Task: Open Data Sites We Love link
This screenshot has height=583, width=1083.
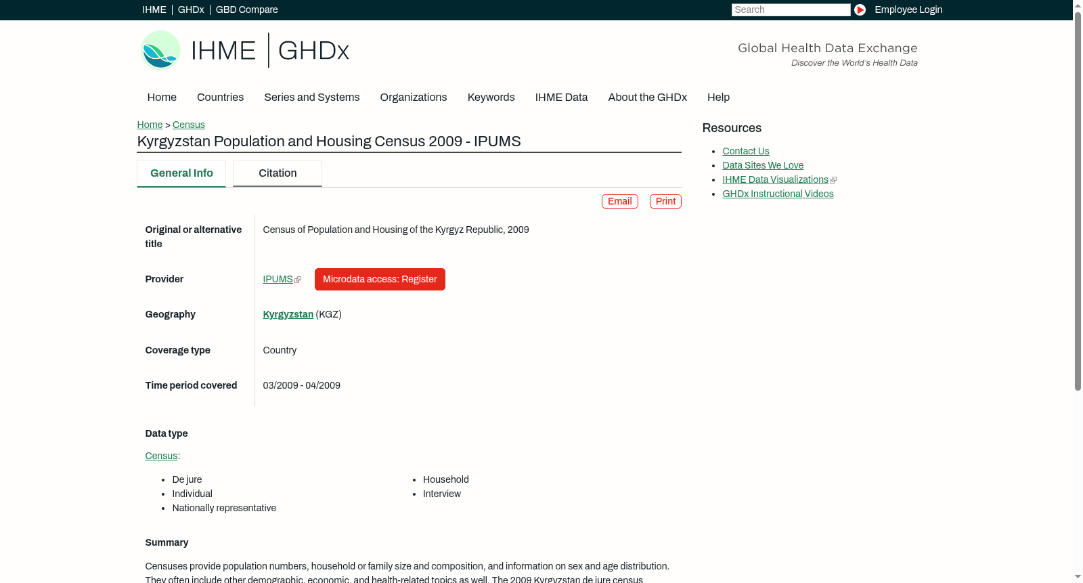Action: click(x=763, y=165)
